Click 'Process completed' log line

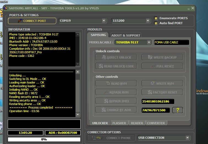tap(41, 107)
